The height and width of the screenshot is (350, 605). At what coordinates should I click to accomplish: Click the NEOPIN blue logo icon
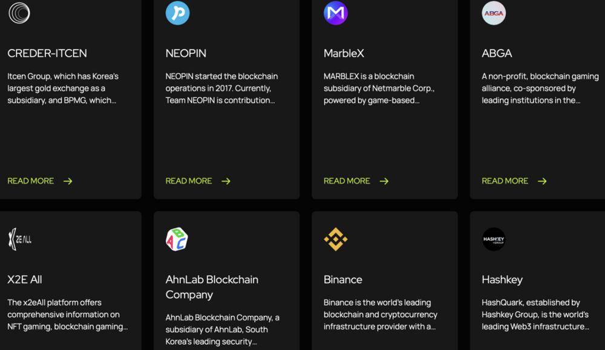click(177, 13)
